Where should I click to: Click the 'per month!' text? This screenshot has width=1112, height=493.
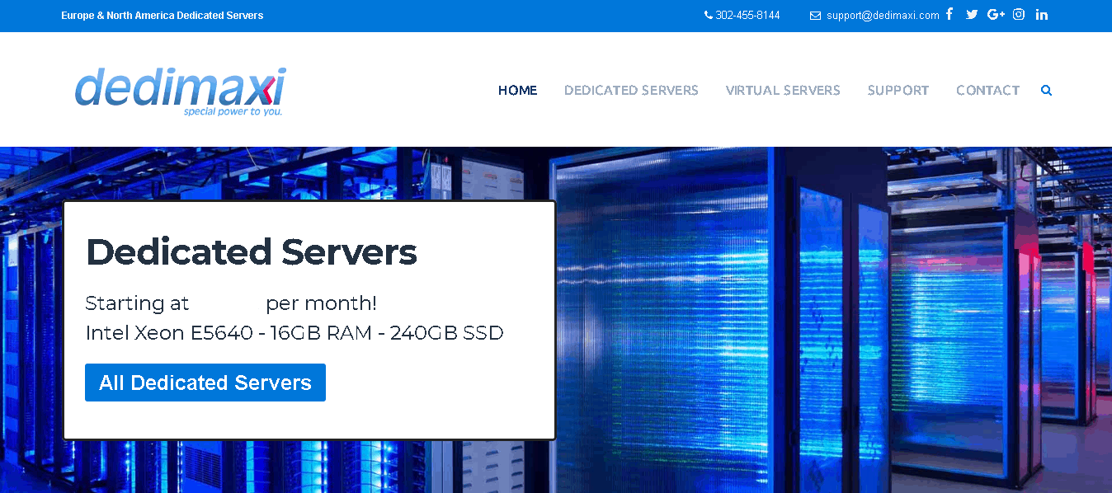[321, 303]
